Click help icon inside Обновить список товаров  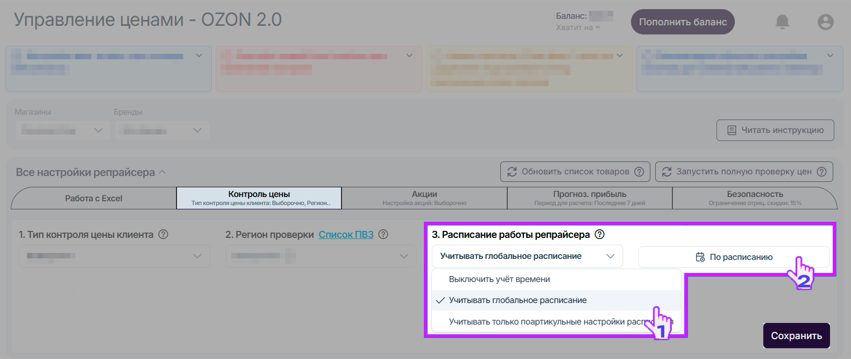[639, 172]
